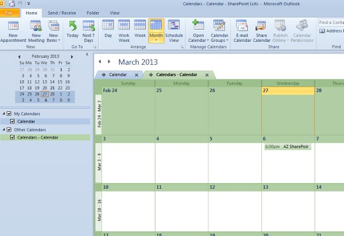Click the Find a Contact search box

331,22
